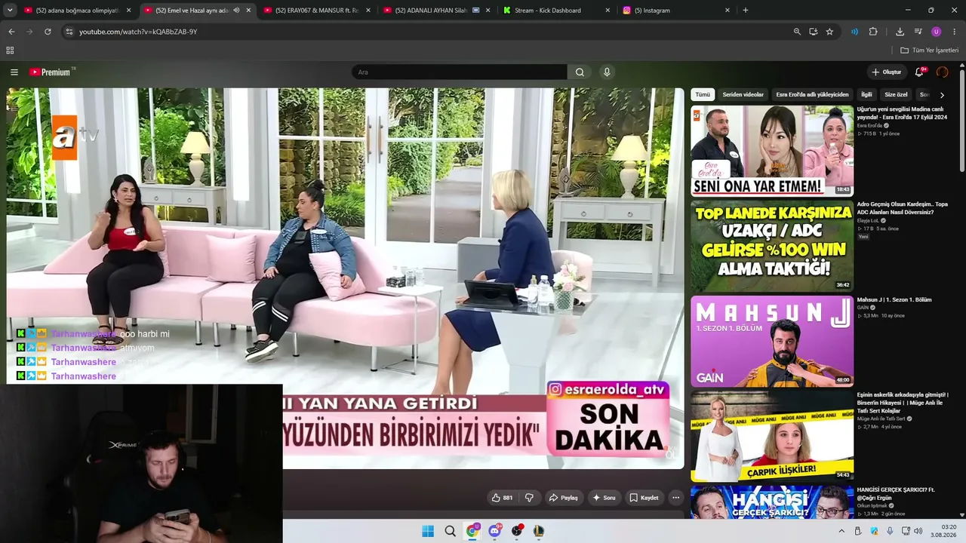Open the Uğur'un yeni sevgilisi Madina video title
Image resolution: width=966 pixels, height=543 pixels.
click(902, 113)
